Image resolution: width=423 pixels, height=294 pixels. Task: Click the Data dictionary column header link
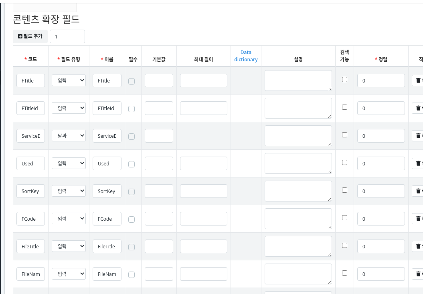pyautogui.click(x=246, y=56)
